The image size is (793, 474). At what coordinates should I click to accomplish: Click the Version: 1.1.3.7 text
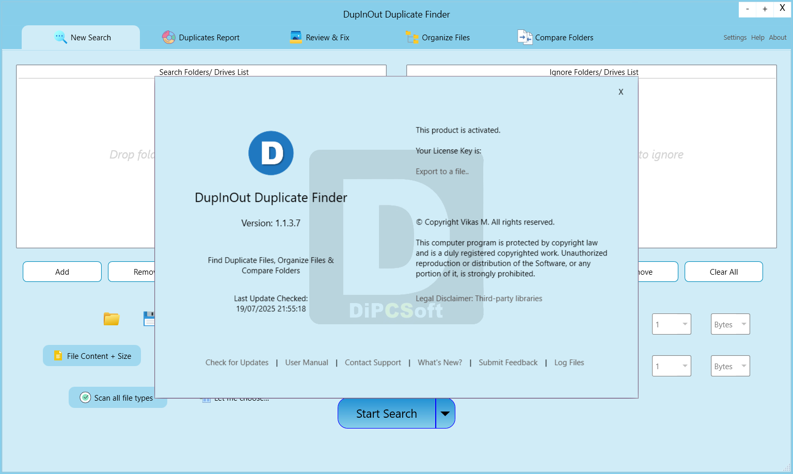[x=271, y=223]
